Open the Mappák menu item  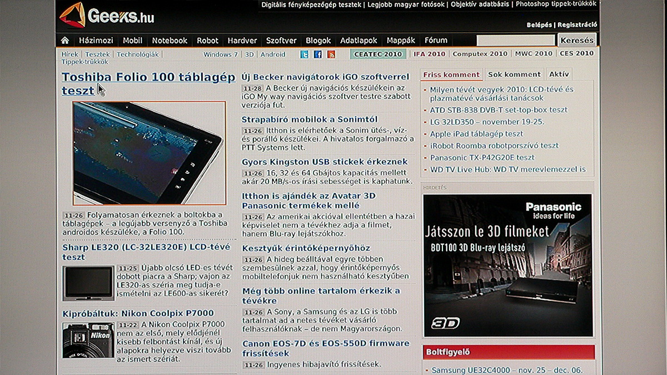click(x=401, y=41)
